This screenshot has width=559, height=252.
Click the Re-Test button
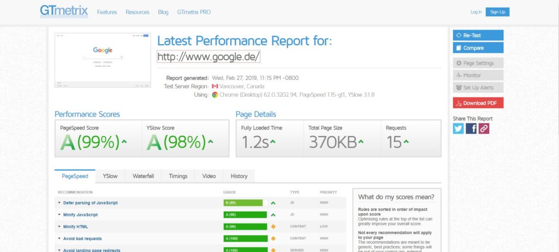pyautogui.click(x=478, y=36)
